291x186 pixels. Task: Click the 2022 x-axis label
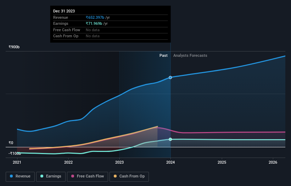pos(68,162)
